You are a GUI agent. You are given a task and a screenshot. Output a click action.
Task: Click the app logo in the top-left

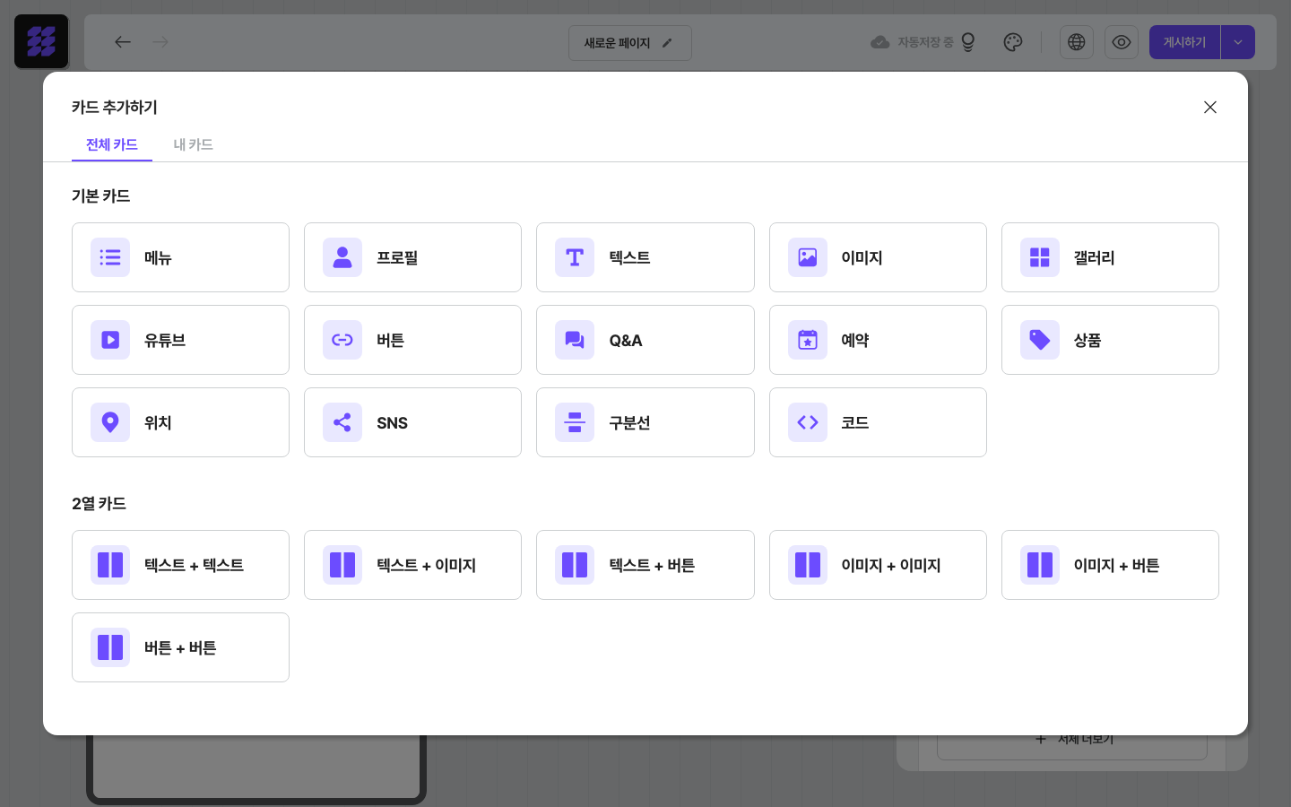41,41
